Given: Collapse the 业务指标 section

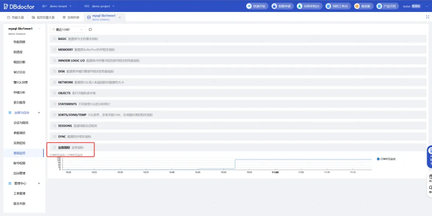Looking at the screenshot, I should click(54, 147).
